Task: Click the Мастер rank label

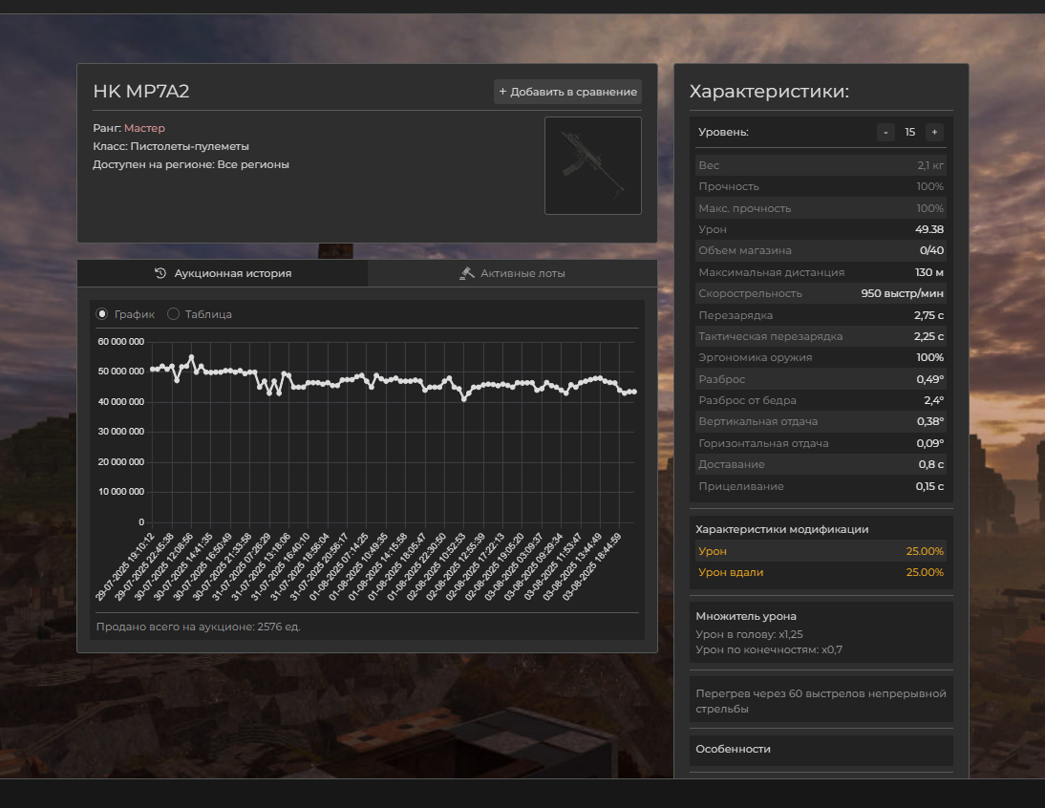Action: [144, 128]
